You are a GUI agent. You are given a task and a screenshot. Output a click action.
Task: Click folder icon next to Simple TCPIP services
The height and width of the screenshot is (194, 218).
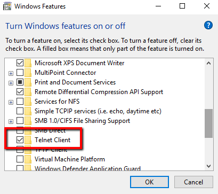click(28, 111)
